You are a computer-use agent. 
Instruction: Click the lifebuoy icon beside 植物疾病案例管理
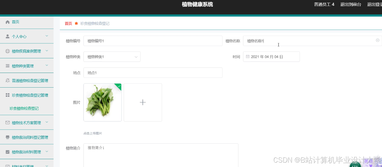point(8,51)
